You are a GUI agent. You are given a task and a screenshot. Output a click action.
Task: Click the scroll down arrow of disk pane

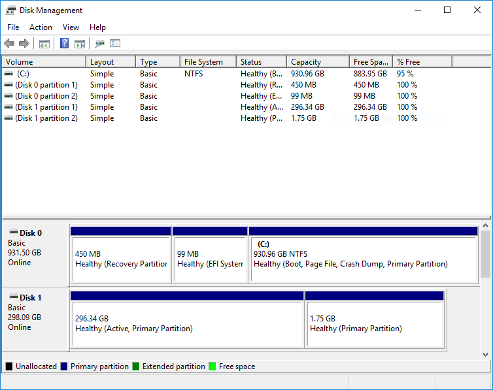(x=485, y=355)
